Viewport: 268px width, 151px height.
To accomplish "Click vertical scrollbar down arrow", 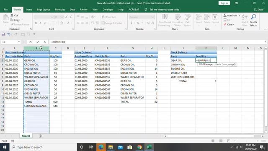I will (x=266, y=132).
